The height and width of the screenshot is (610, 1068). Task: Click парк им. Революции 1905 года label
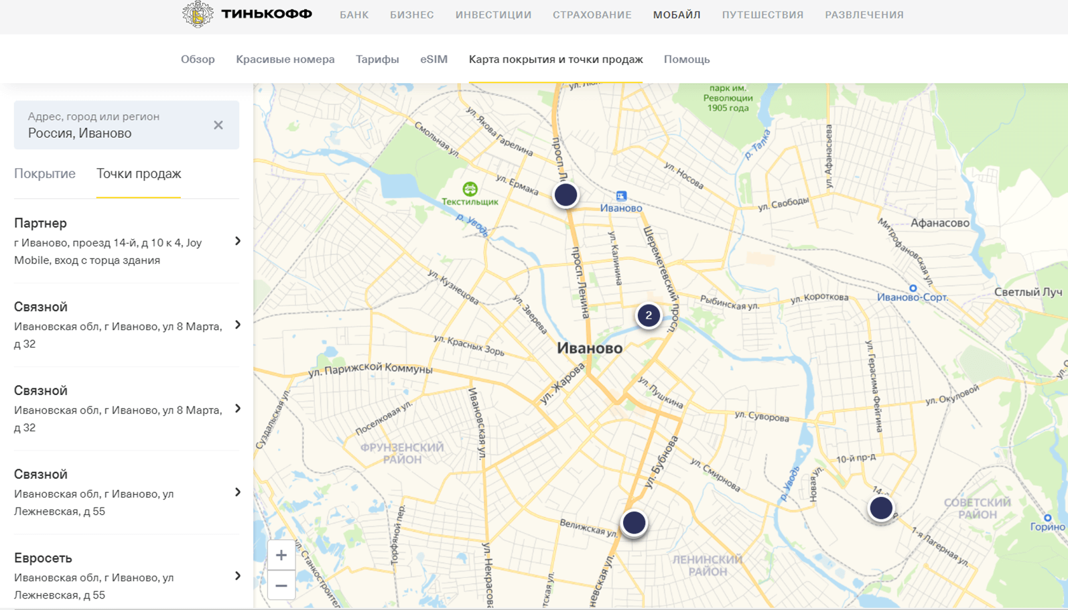click(x=728, y=98)
